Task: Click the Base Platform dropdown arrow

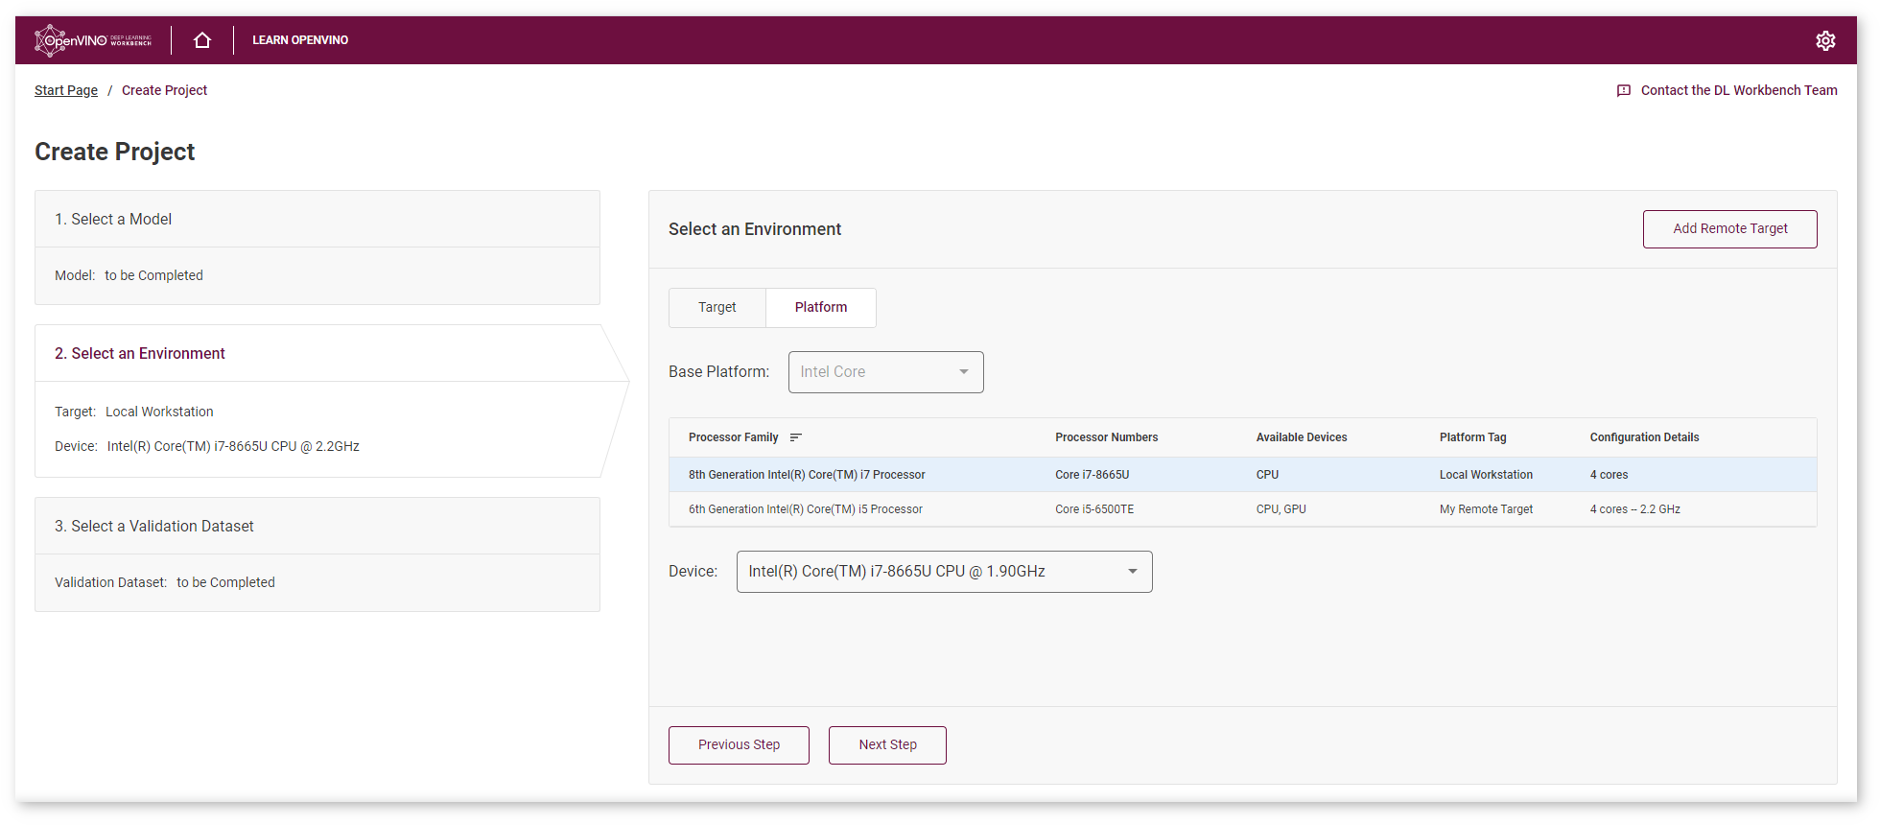Action: click(x=964, y=372)
